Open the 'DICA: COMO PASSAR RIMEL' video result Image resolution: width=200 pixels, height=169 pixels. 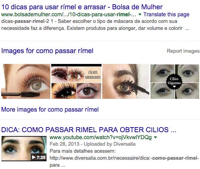coord(89,130)
